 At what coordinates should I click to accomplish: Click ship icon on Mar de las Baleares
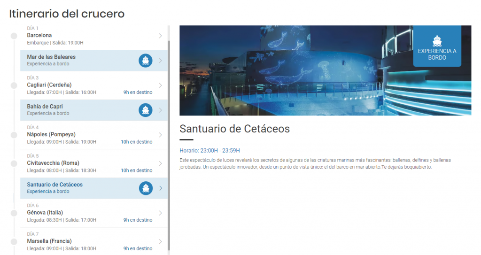tap(146, 61)
